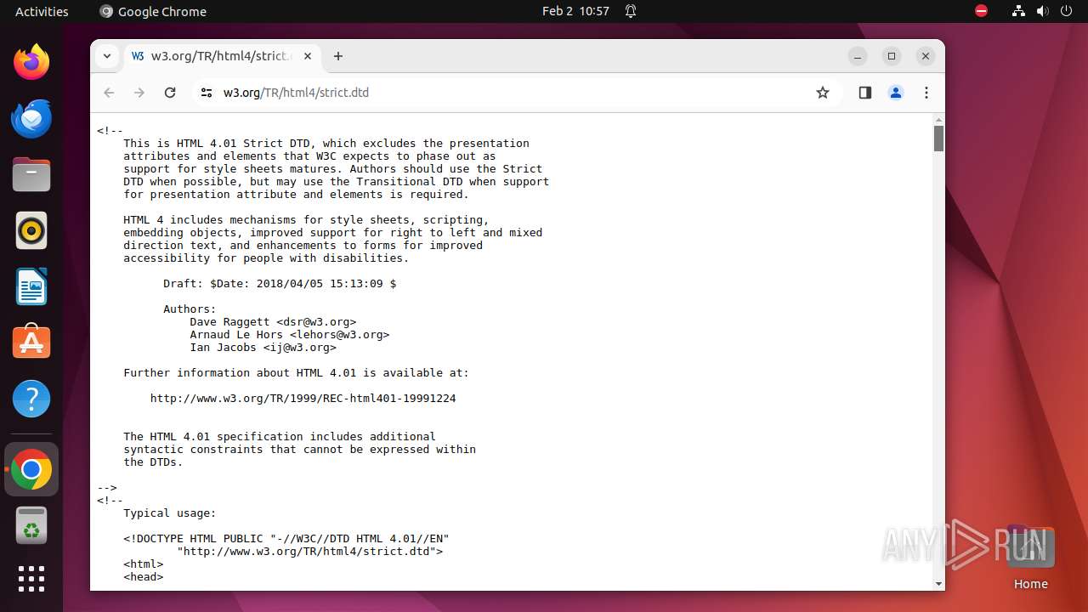Go forward to next page
The height and width of the screenshot is (612, 1088).
point(139,93)
